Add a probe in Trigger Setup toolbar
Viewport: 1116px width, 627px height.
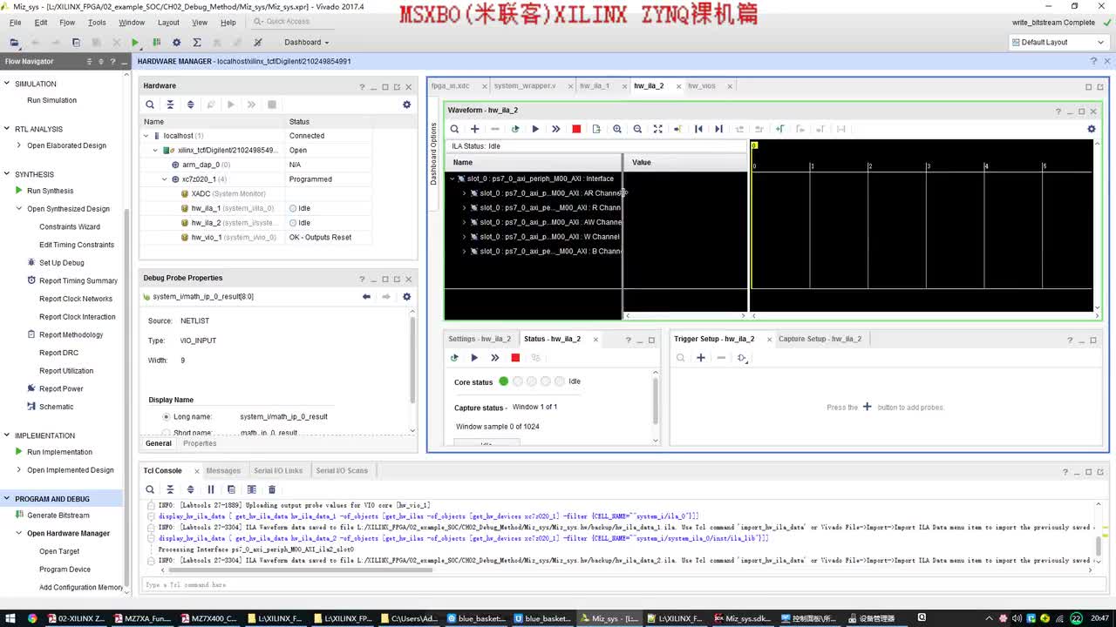tap(700, 358)
